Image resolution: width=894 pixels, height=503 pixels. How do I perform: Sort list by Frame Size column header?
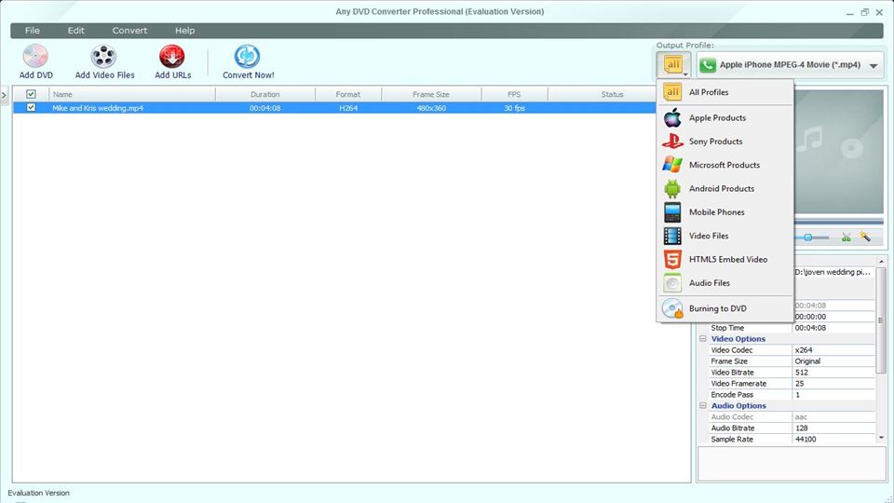[x=431, y=94]
